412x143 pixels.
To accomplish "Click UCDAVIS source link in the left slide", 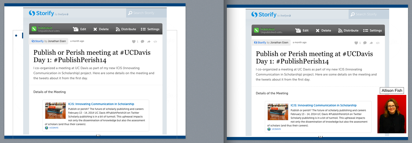I will pos(53,128).
